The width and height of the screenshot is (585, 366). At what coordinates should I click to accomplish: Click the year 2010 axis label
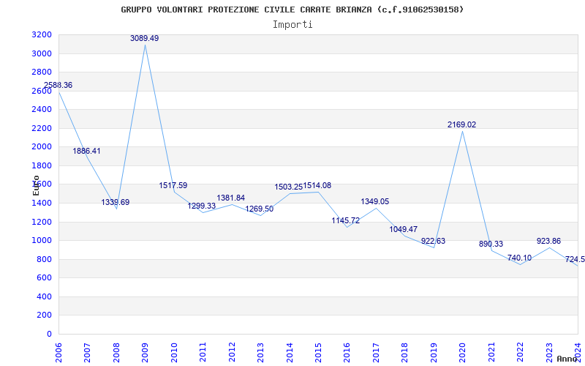tap(174, 353)
